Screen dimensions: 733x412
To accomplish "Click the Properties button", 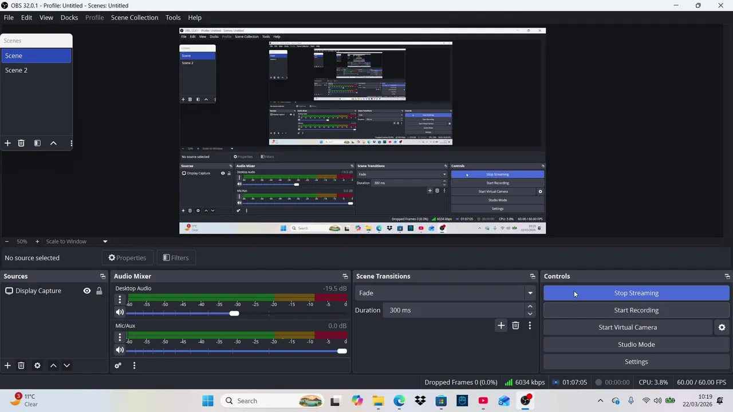I will [127, 258].
